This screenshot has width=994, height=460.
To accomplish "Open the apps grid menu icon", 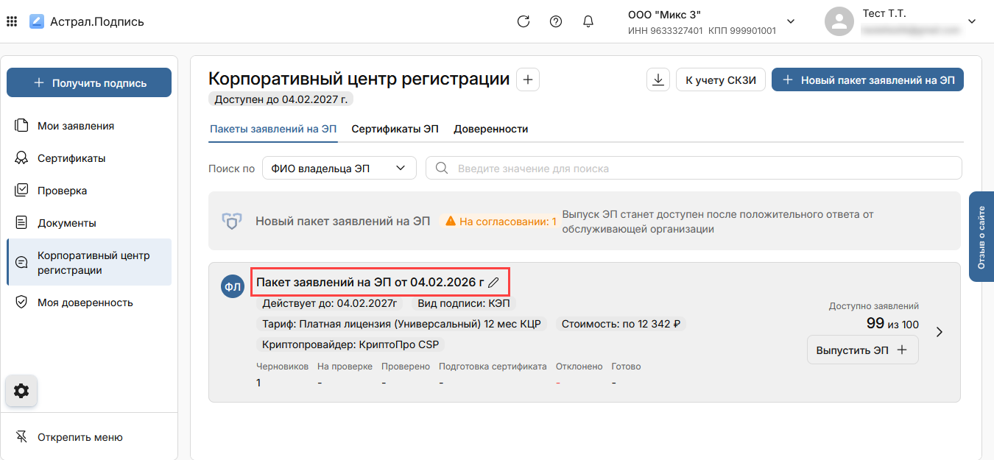I will [12, 21].
